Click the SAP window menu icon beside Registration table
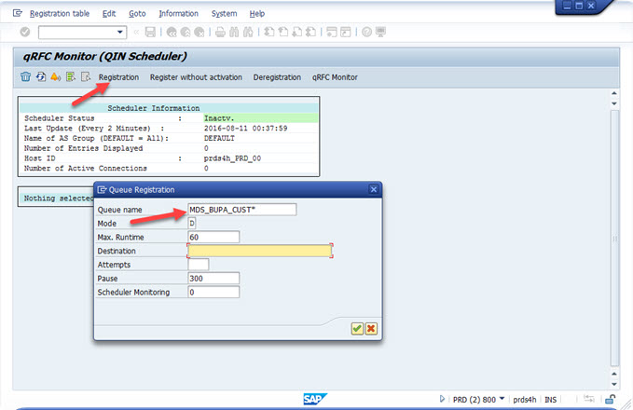Viewport: 633px width, 410px height. (x=18, y=13)
